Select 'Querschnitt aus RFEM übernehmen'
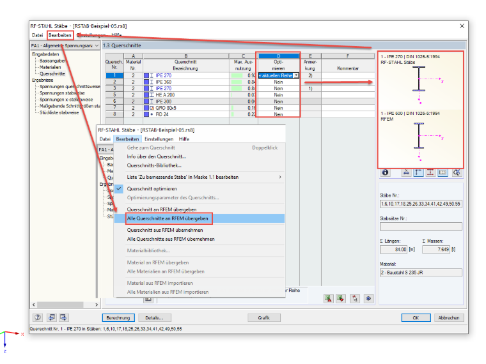The height and width of the screenshot is (364, 486). [165, 231]
